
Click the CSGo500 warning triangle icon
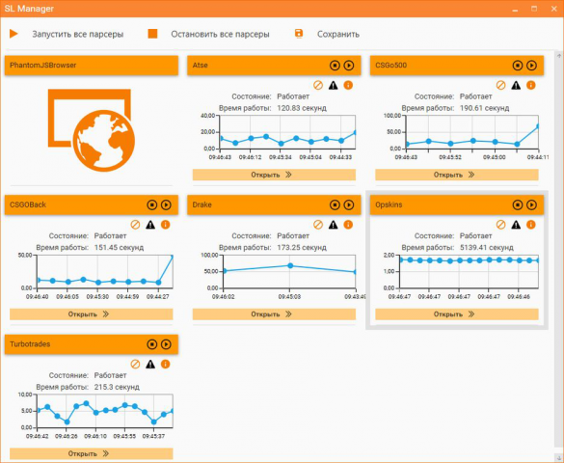516,85
